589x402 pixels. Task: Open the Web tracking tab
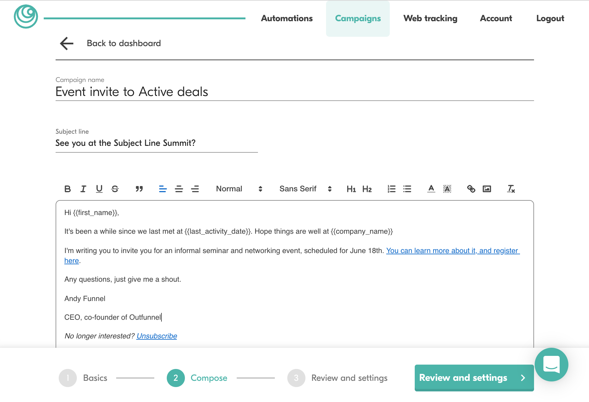(x=430, y=18)
